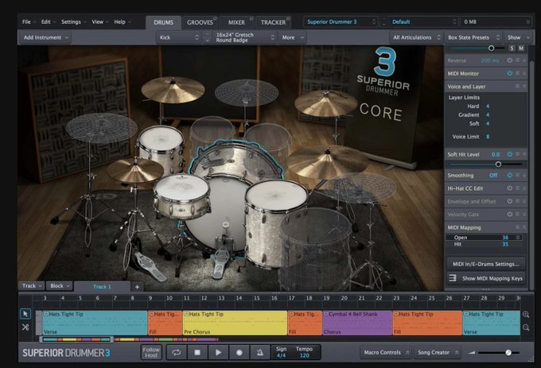This screenshot has height=368, width=541.
Task: Click the record button in the transport
Action: (239, 352)
